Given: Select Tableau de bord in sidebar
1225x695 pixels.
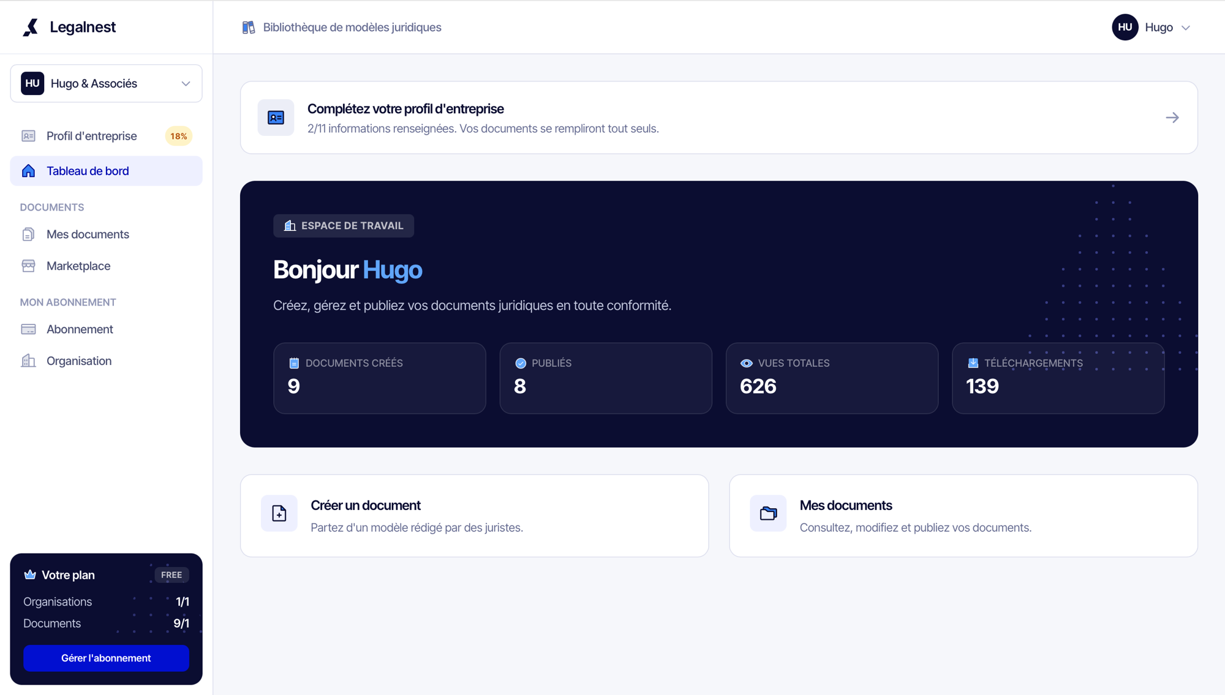Looking at the screenshot, I should [x=106, y=171].
